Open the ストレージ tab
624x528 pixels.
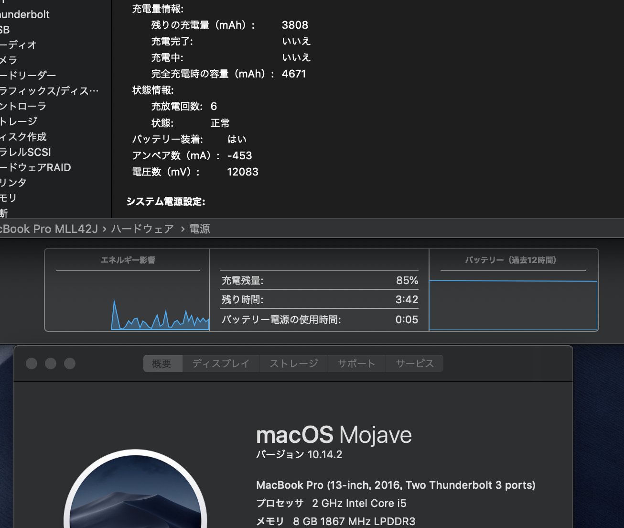pyautogui.click(x=293, y=363)
